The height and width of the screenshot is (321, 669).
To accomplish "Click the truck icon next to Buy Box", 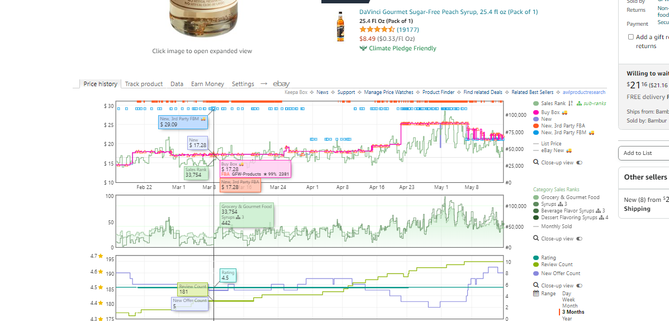I will [x=564, y=113].
